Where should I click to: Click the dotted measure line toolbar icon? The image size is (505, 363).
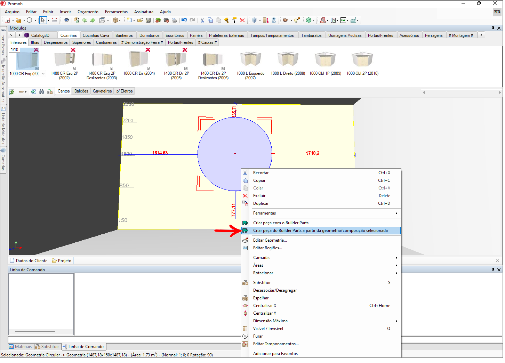pos(54,20)
